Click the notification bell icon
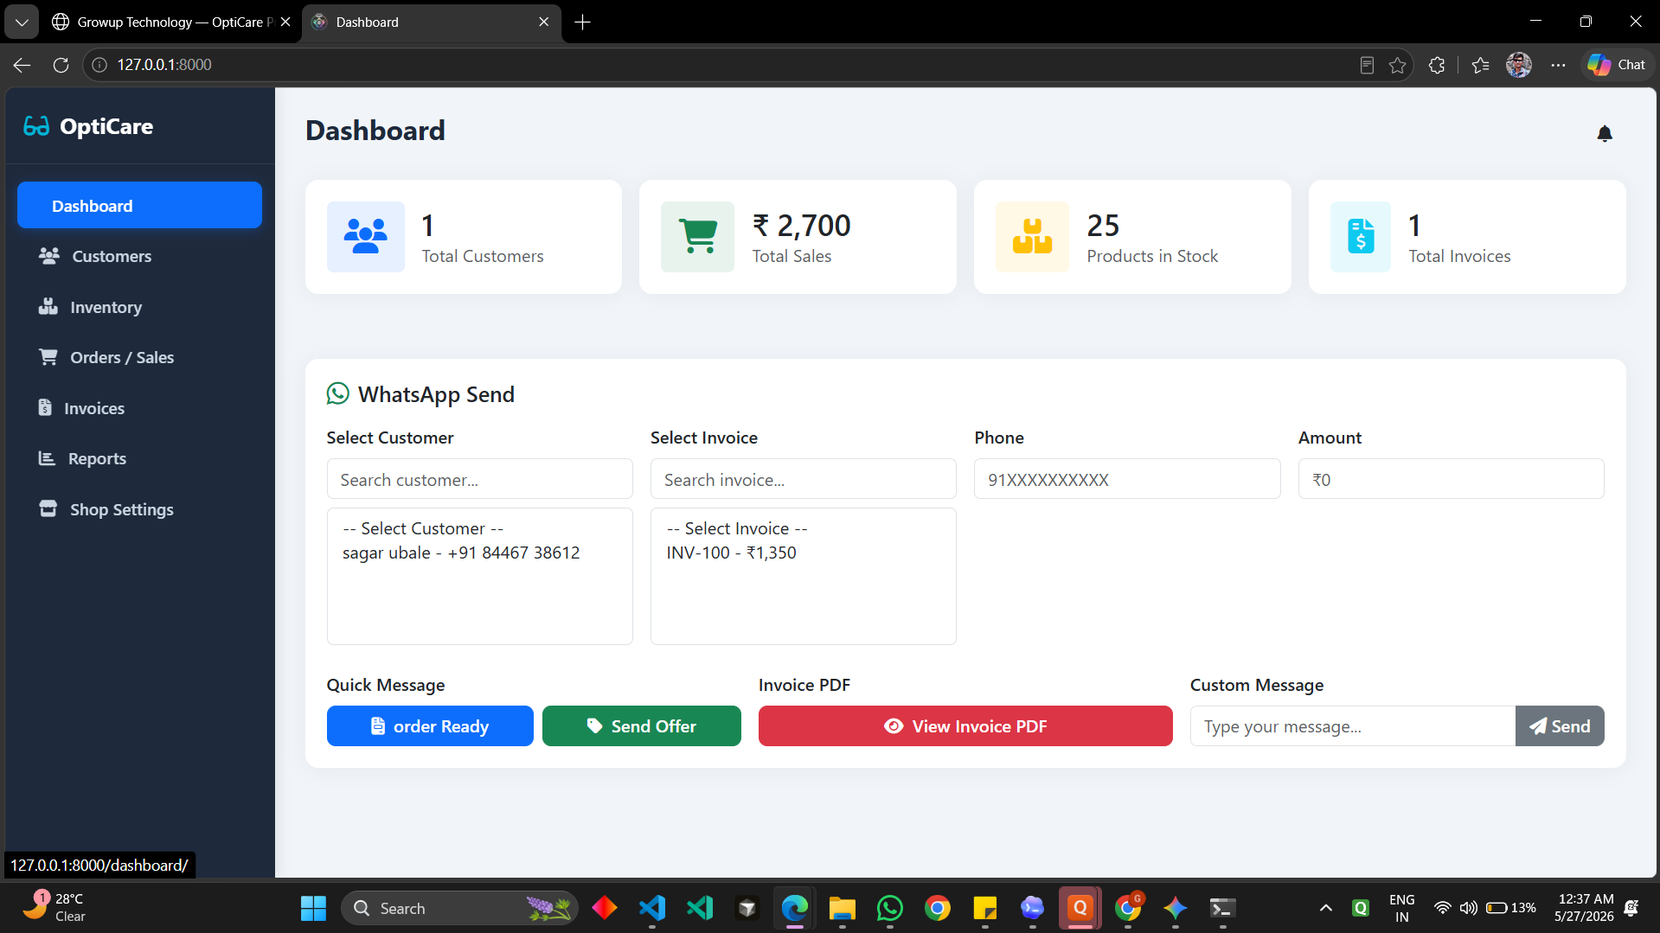 pyautogui.click(x=1604, y=133)
